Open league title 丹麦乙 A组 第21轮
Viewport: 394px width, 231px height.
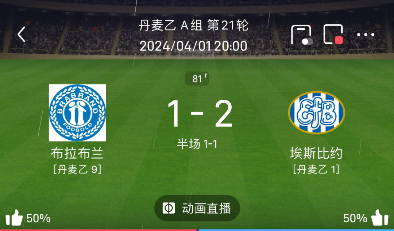pyautogui.click(x=193, y=25)
